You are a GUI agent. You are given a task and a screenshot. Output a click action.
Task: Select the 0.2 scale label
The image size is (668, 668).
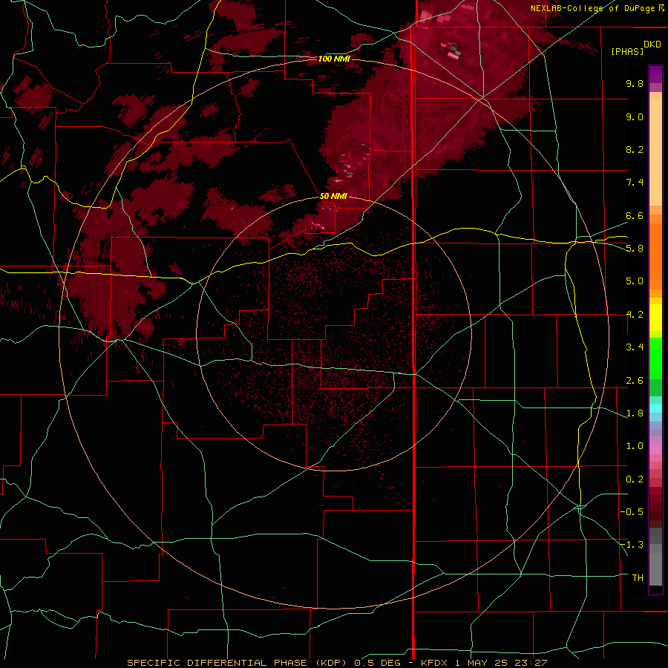coord(635,479)
